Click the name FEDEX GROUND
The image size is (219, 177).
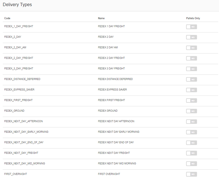(108, 111)
